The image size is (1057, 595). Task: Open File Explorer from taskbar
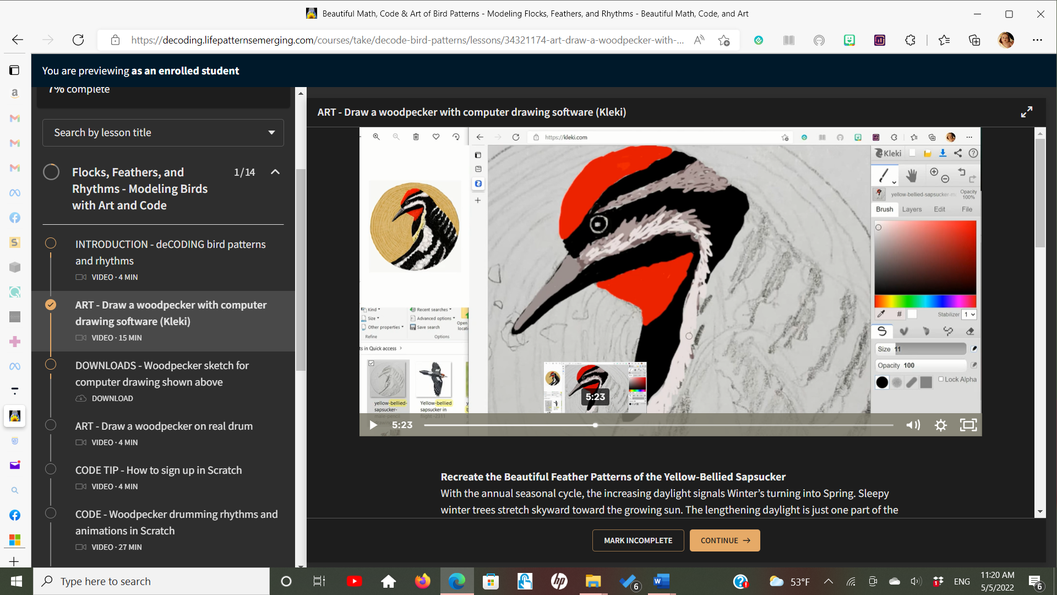(593, 581)
